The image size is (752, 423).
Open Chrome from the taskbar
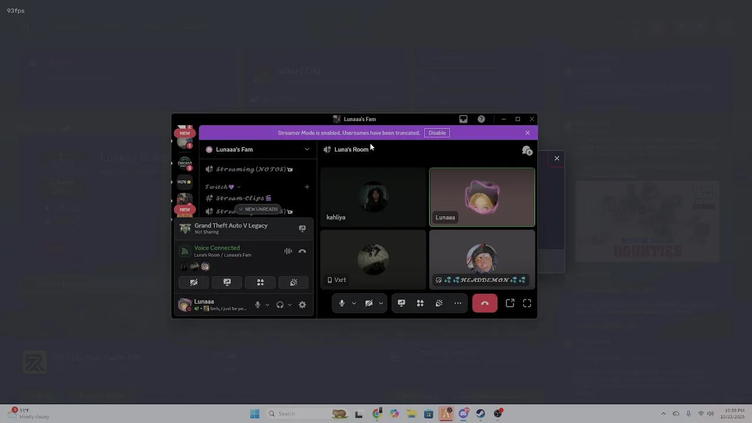[x=377, y=414]
